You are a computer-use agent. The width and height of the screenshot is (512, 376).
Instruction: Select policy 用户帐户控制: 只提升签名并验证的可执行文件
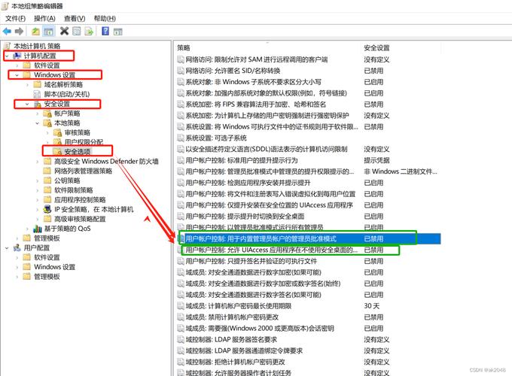pos(251,261)
